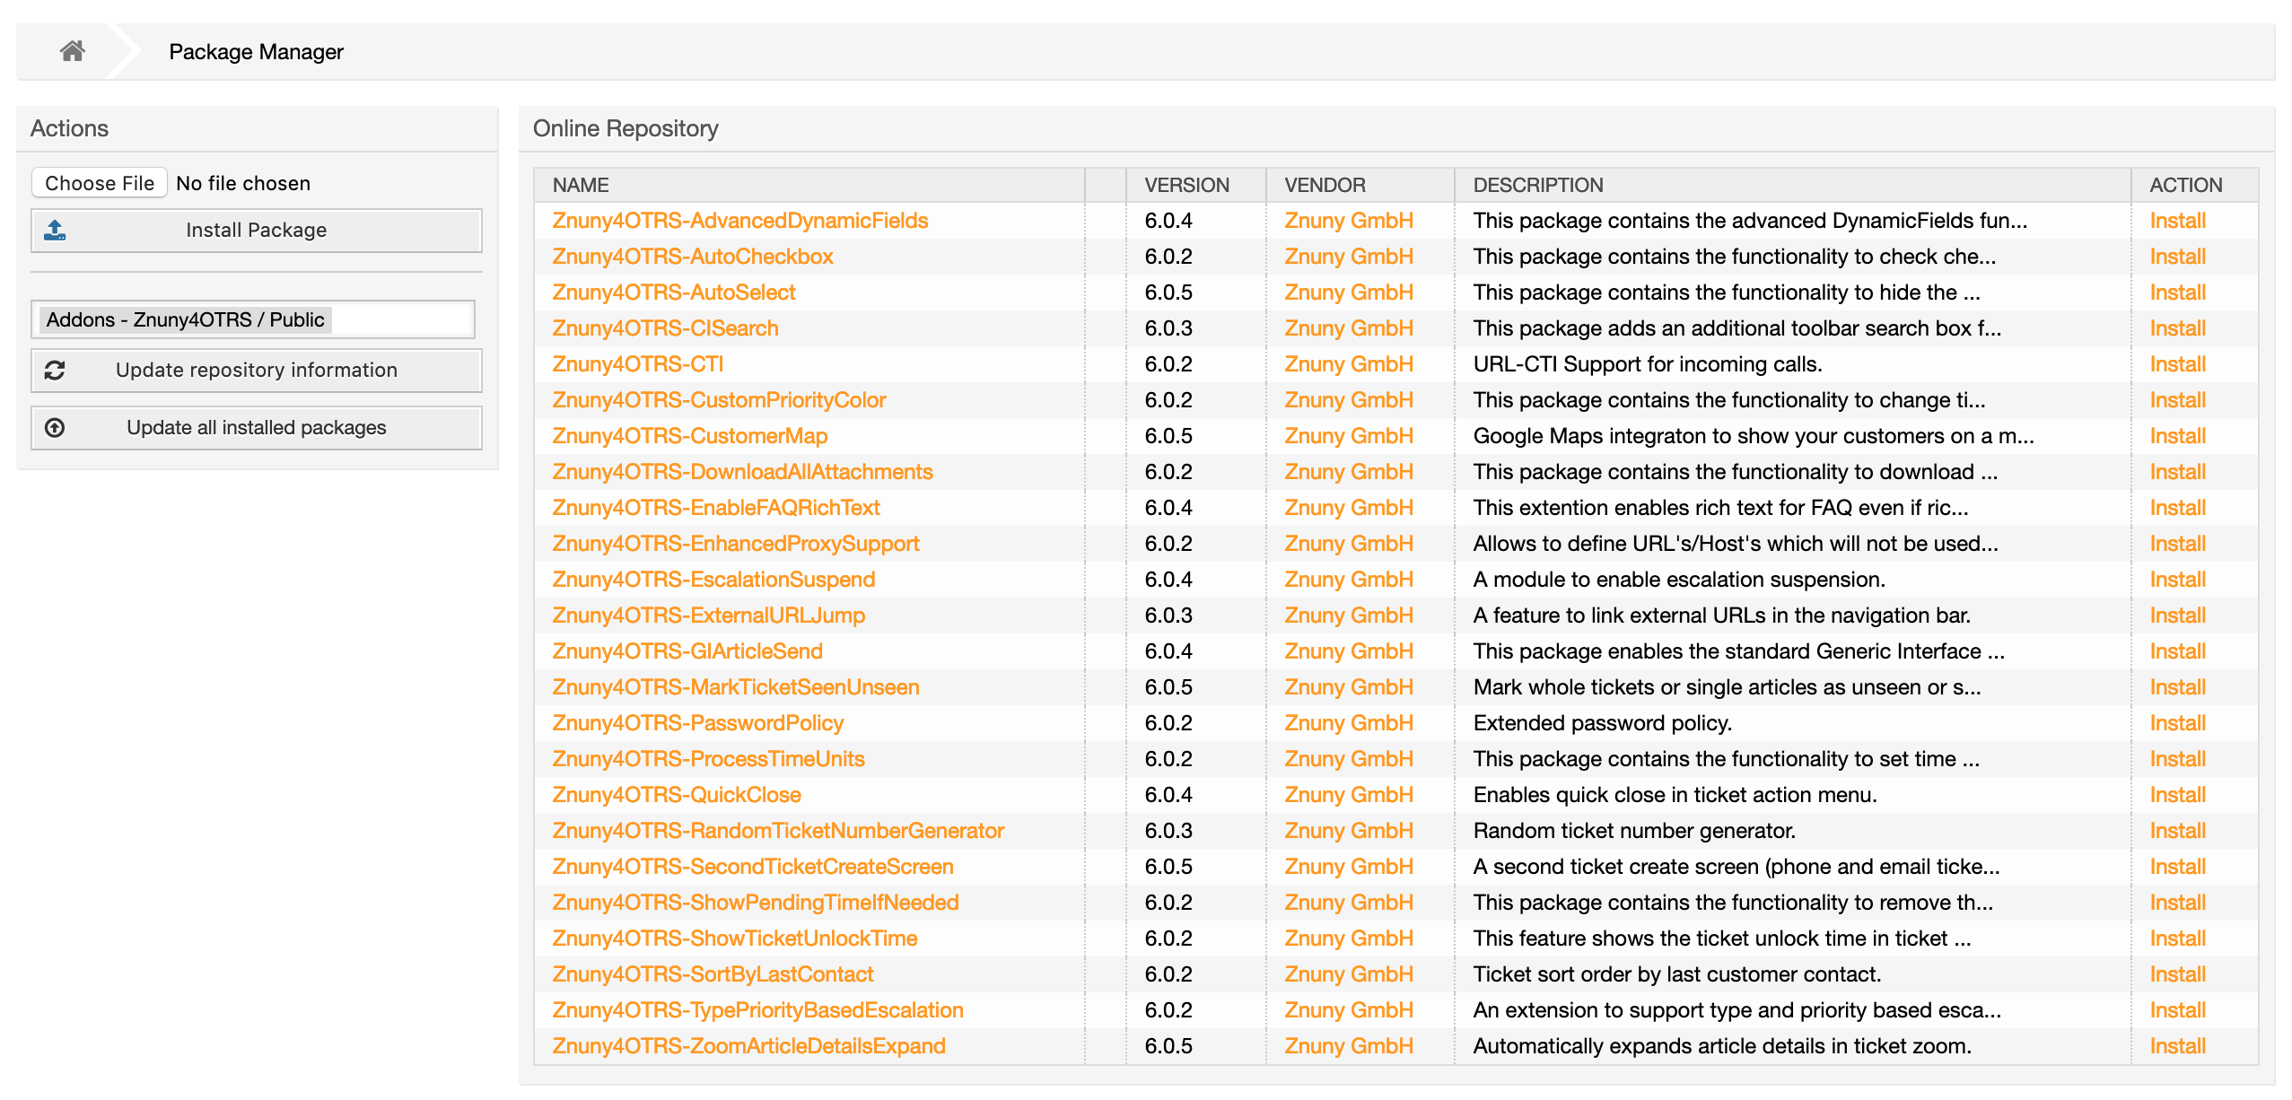Click the Znuny GmbH vendor link for Znuny4OTRS-QuickClose
The width and height of the screenshot is (2292, 1100).
(1348, 795)
